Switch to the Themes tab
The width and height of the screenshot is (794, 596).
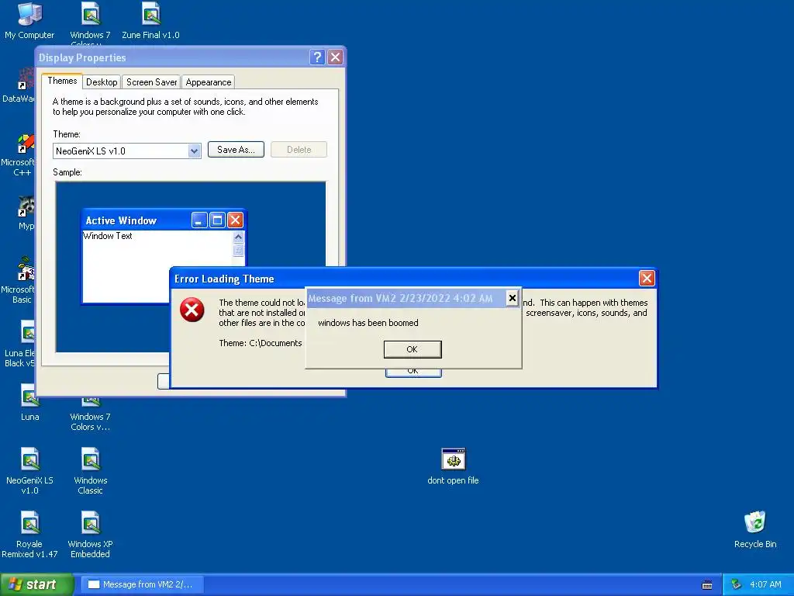(62, 81)
